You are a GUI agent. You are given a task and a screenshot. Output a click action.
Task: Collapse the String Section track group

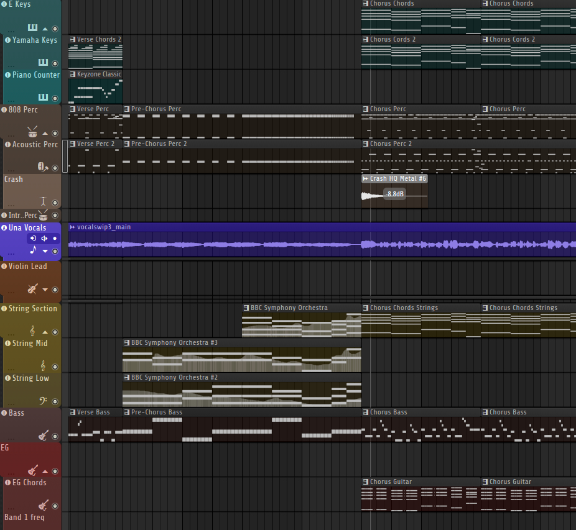(45, 332)
